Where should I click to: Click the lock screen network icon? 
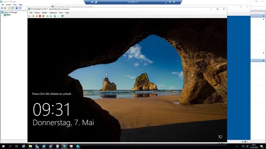220,137
